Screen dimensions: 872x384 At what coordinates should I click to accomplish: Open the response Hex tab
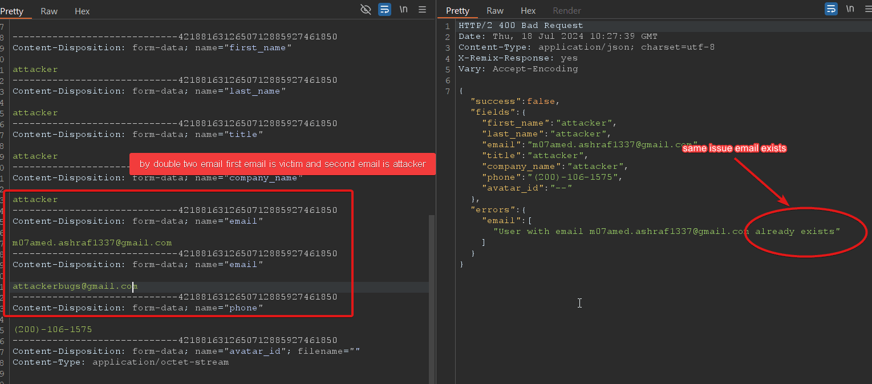(528, 11)
